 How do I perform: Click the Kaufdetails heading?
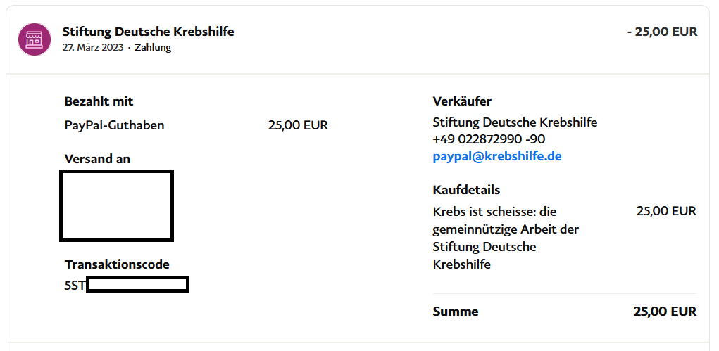click(x=466, y=190)
